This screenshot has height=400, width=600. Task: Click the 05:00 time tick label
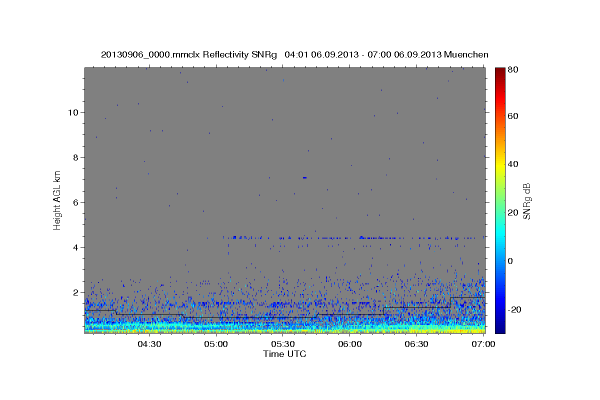pos(216,344)
